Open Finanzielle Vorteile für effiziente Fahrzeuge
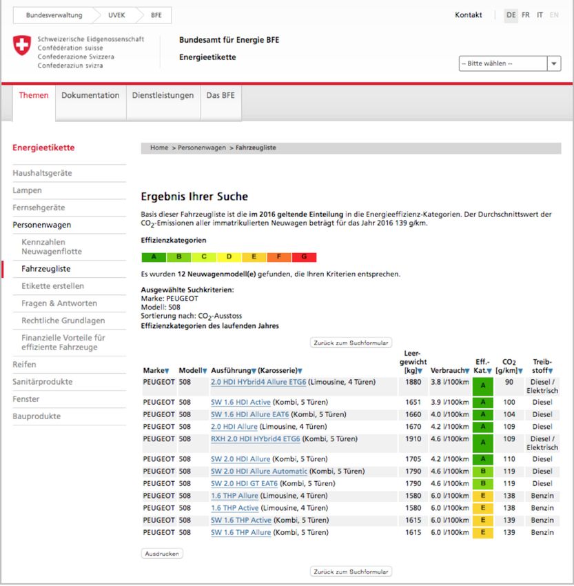 coord(63,343)
